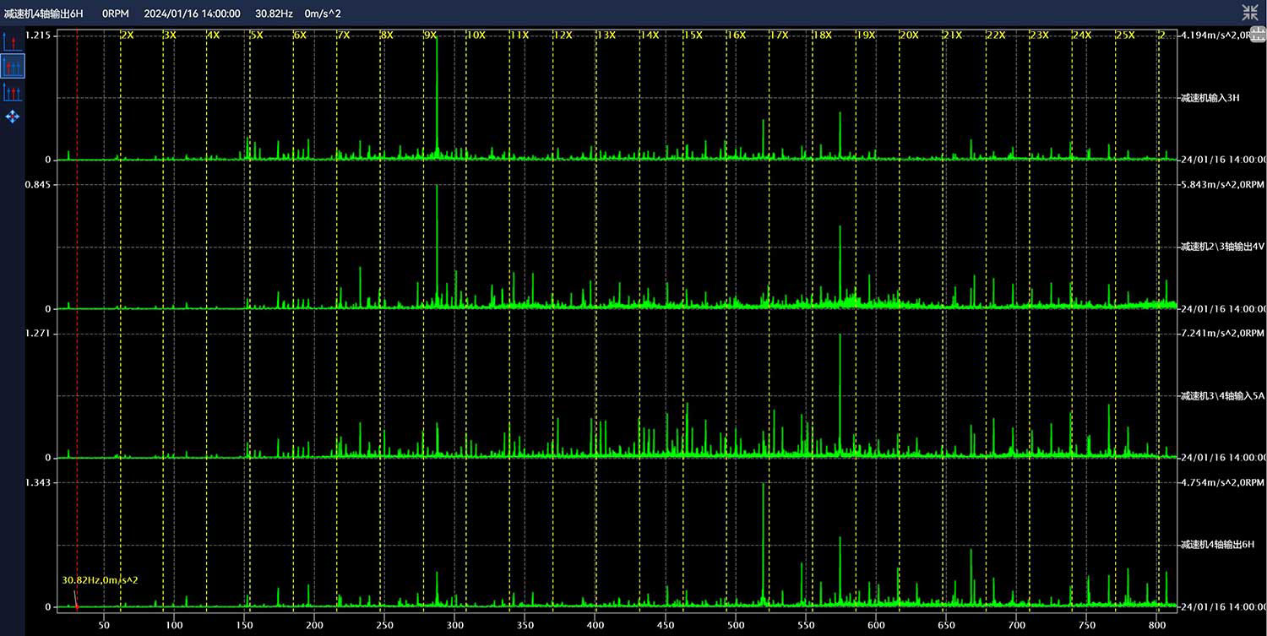The image size is (1267, 636).
Task: Click the 减速机4轴输出6H title in header
Action: click(x=44, y=14)
